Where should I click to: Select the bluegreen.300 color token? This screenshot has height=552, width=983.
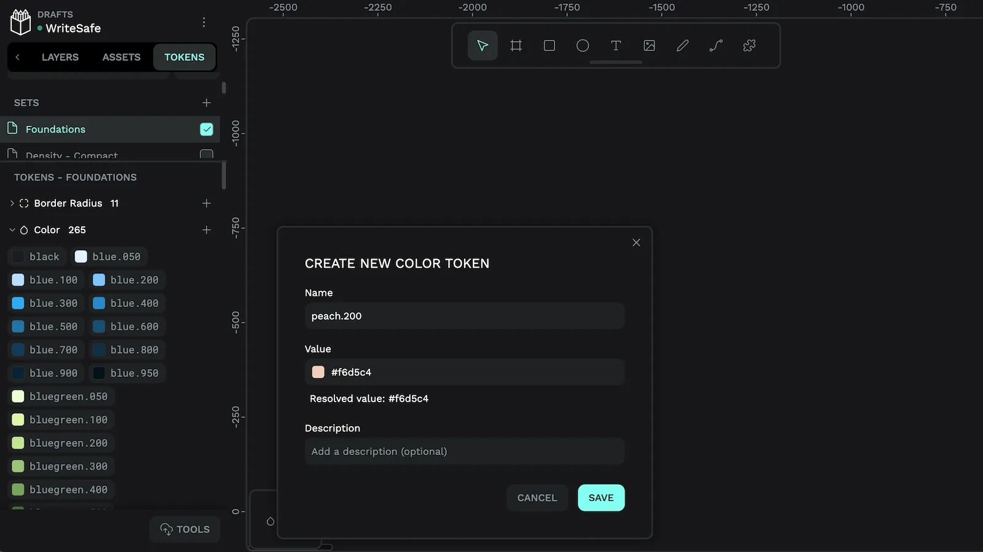point(61,467)
